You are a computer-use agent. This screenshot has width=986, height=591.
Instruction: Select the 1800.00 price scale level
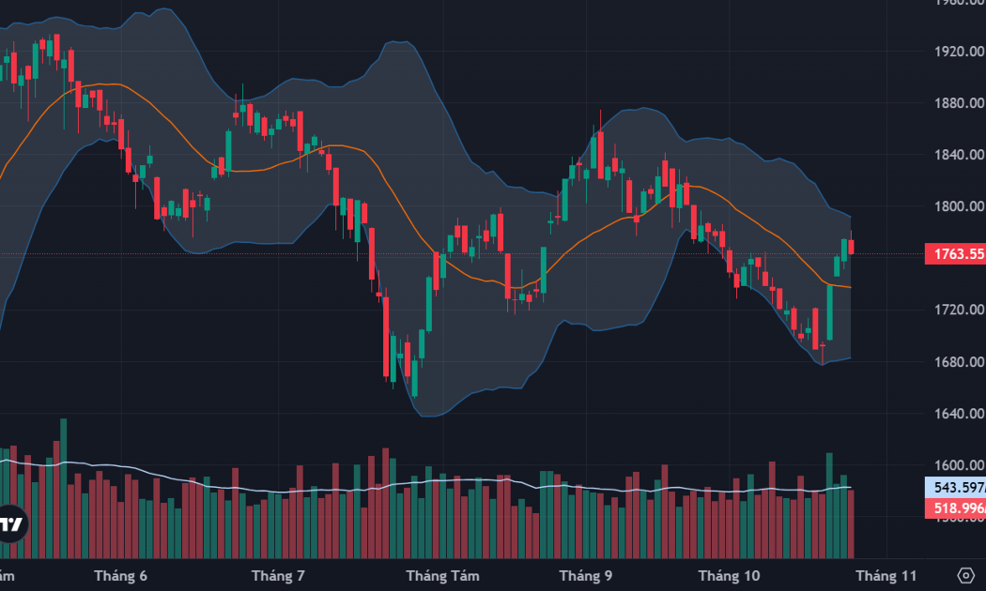[959, 206]
